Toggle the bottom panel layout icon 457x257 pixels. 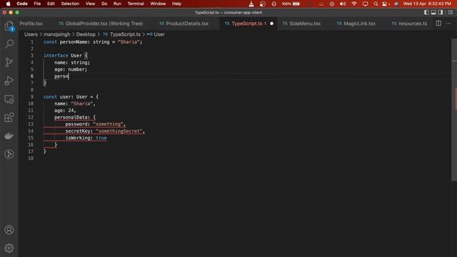tap(433, 12)
